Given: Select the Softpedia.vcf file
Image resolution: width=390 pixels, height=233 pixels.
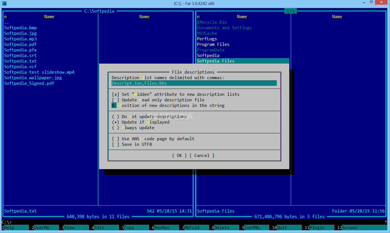Looking at the screenshot, I should pos(20,67).
